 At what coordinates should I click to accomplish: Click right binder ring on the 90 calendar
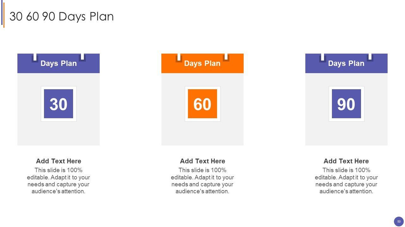click(370, 57)
